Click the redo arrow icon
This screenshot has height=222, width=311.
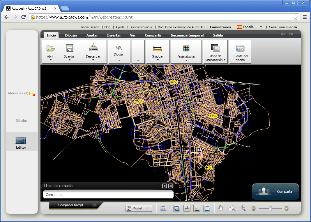tap(291, 34)
